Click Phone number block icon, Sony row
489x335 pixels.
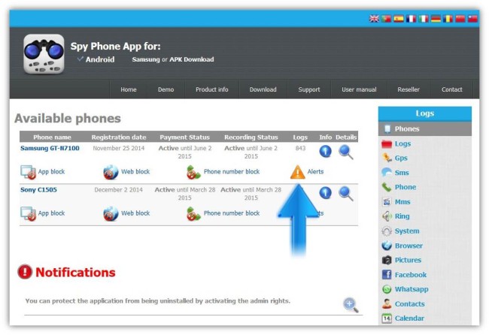pos(193,214)
